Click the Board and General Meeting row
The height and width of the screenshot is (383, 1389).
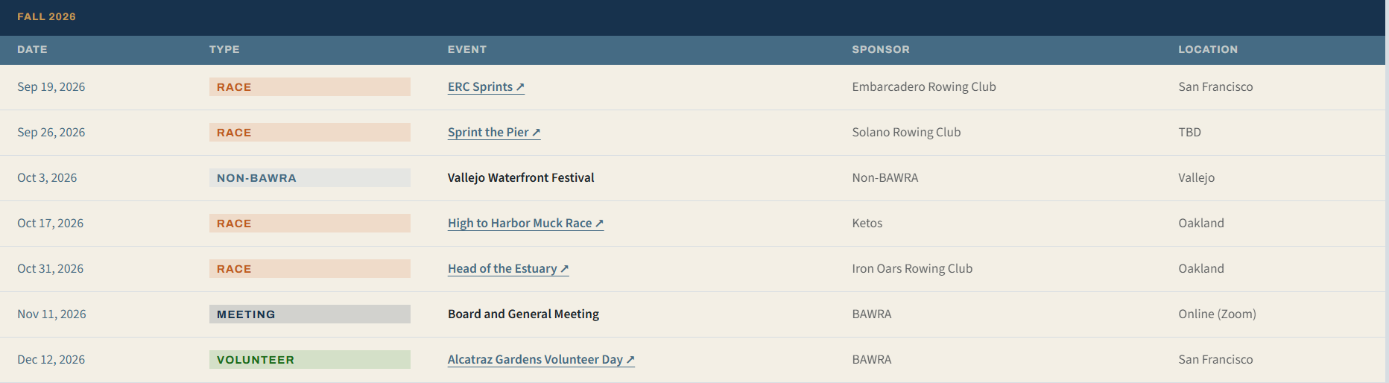[x=693, y=314]
